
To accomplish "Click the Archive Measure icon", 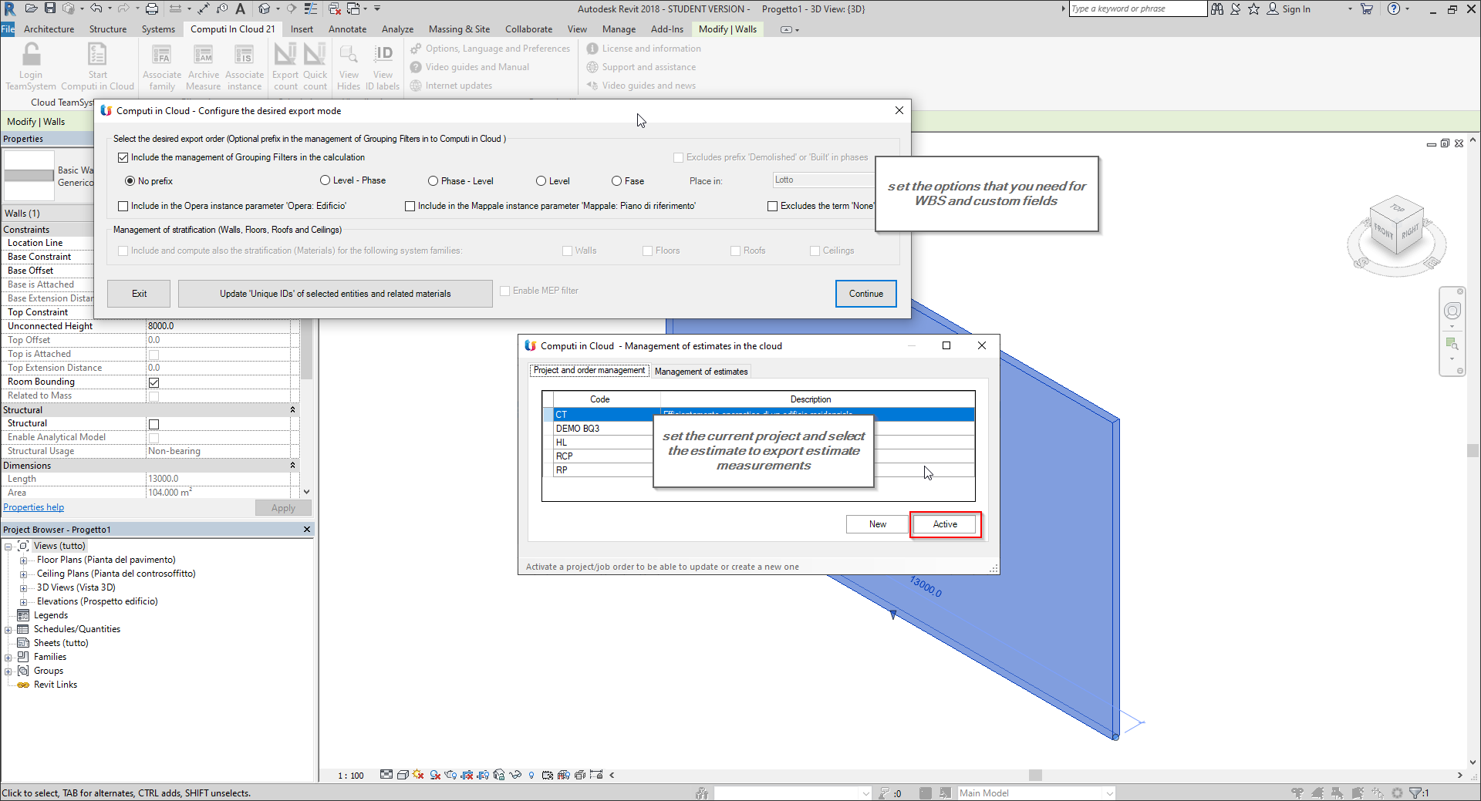I will click(x=204, y=56).
